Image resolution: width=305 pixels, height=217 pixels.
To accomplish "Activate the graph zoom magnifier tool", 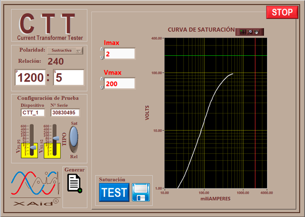I will click(250, 32).
